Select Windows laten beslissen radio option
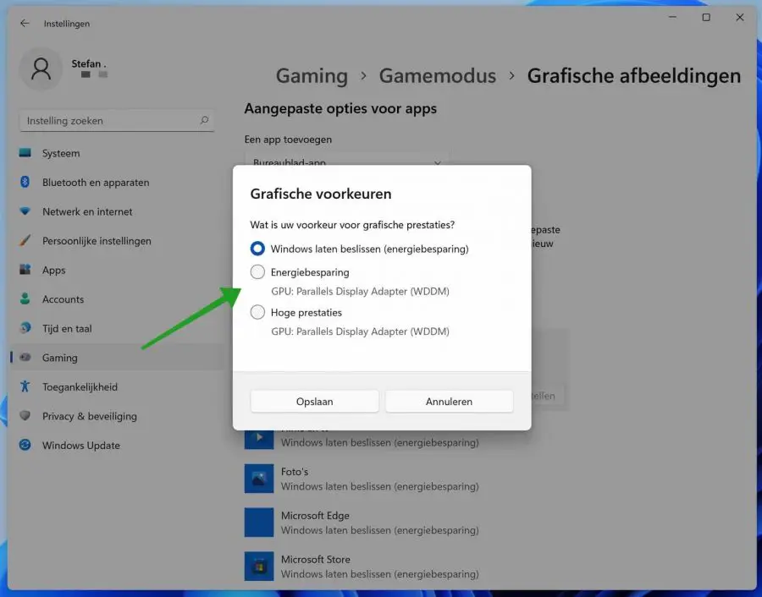 coord(257,249)
